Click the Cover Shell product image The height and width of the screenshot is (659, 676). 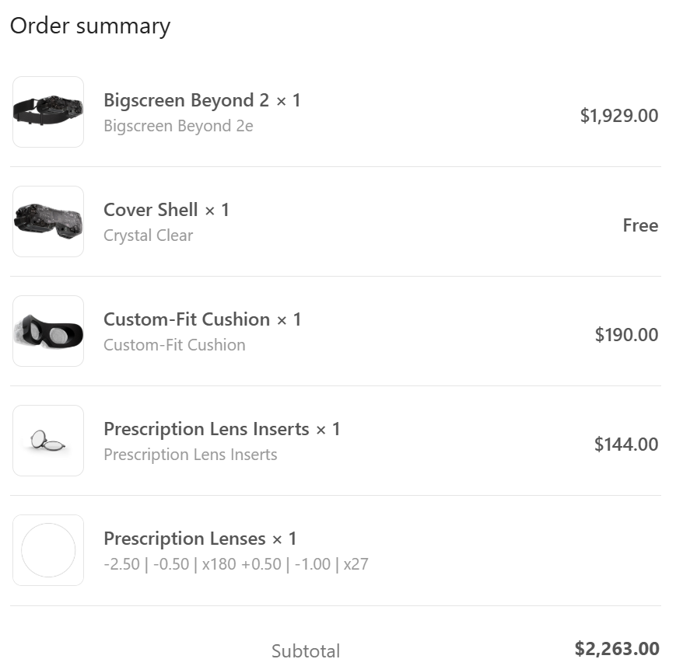coord(48,221)
